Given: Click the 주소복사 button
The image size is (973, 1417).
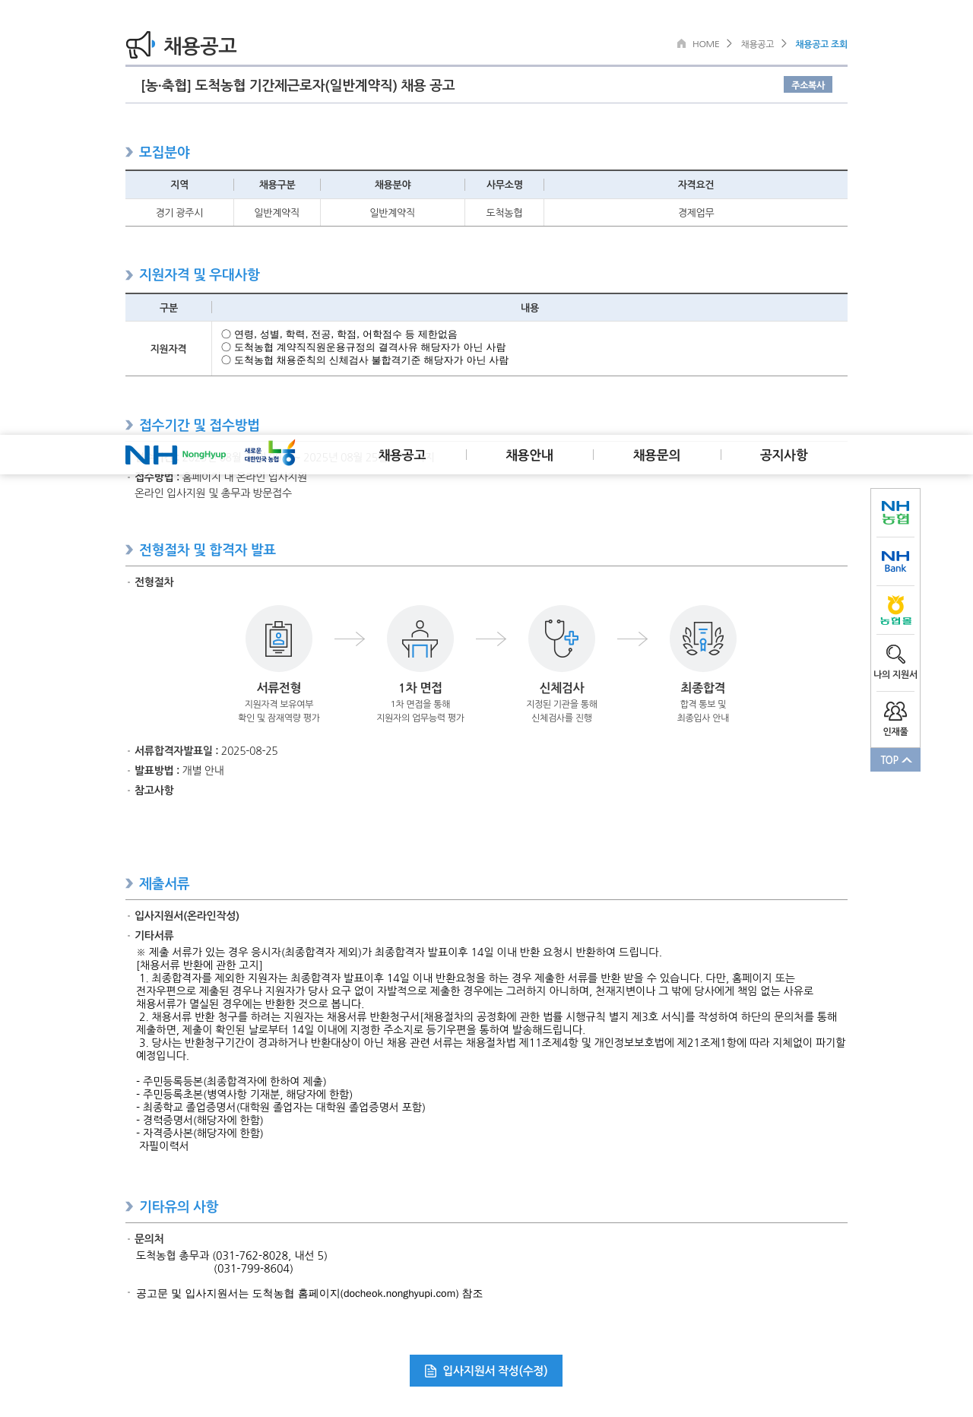Looking at the screenshot, I should pyautogui.click(x=808, y=84).
